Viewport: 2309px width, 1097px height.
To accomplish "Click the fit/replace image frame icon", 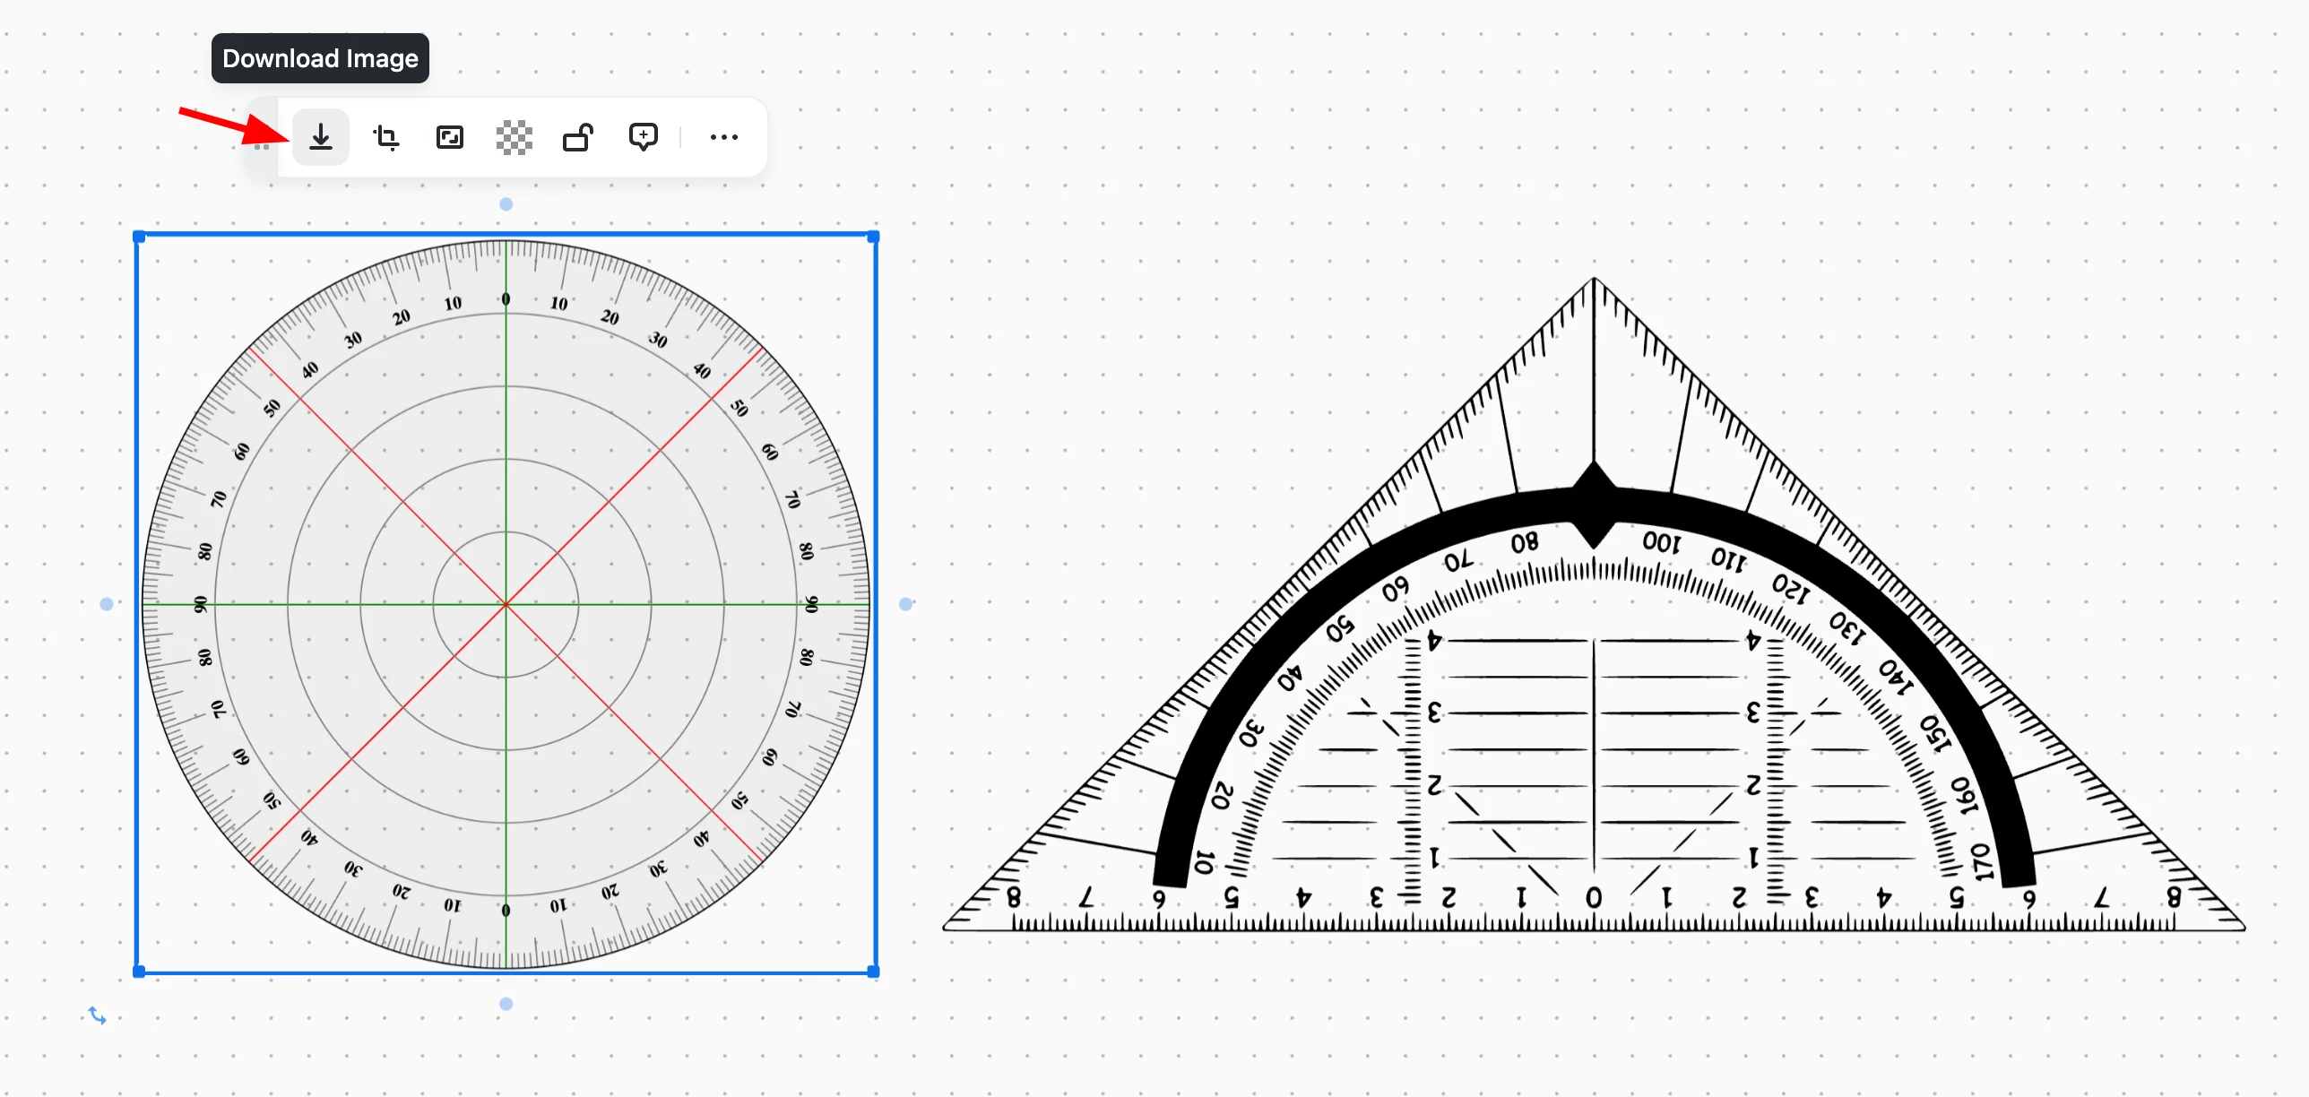I will click(449, 137).
